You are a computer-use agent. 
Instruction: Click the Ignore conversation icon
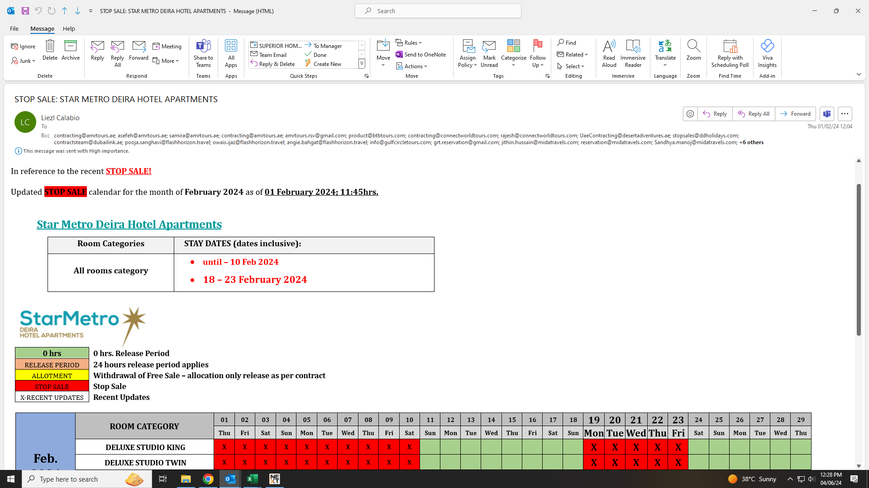pos(23,46)
